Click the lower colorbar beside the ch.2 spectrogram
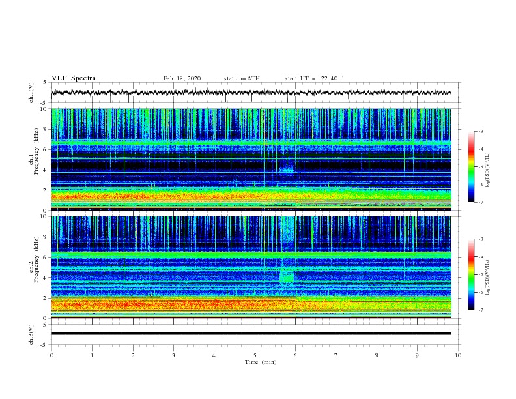Viewport: 516px width, 399px height. point(471,274)
